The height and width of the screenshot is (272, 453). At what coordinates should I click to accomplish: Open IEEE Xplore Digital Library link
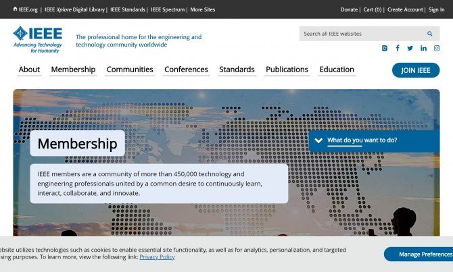click(x=74, y=9)
